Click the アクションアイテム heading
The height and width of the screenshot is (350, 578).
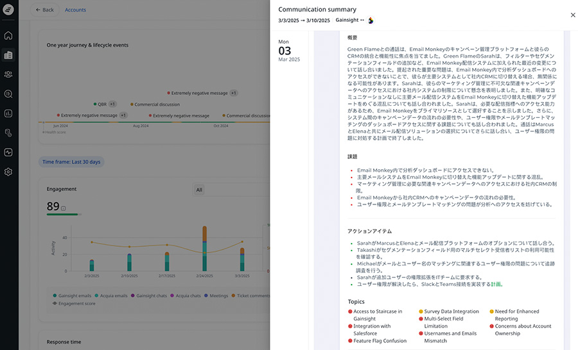369,231
